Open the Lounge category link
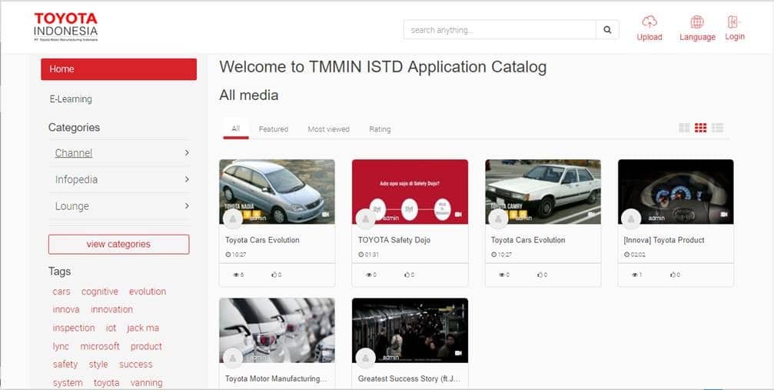The image size is (774, 390). point(72,206)
